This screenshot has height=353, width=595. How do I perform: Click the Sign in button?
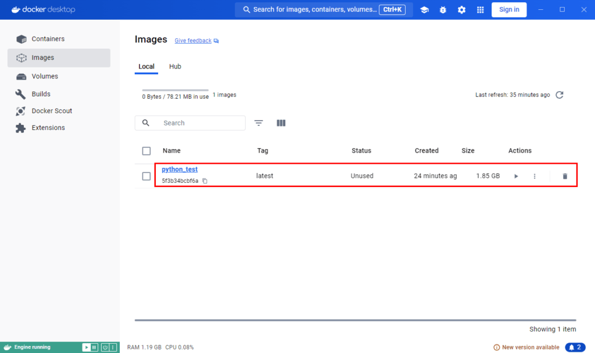[509, 9]
